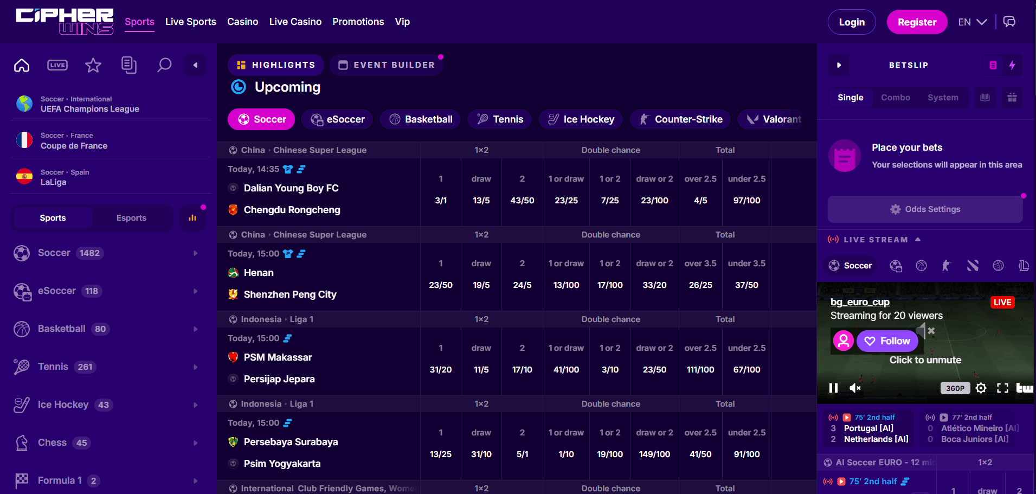Select the Ice Hockey sport filter

(581, 119)
